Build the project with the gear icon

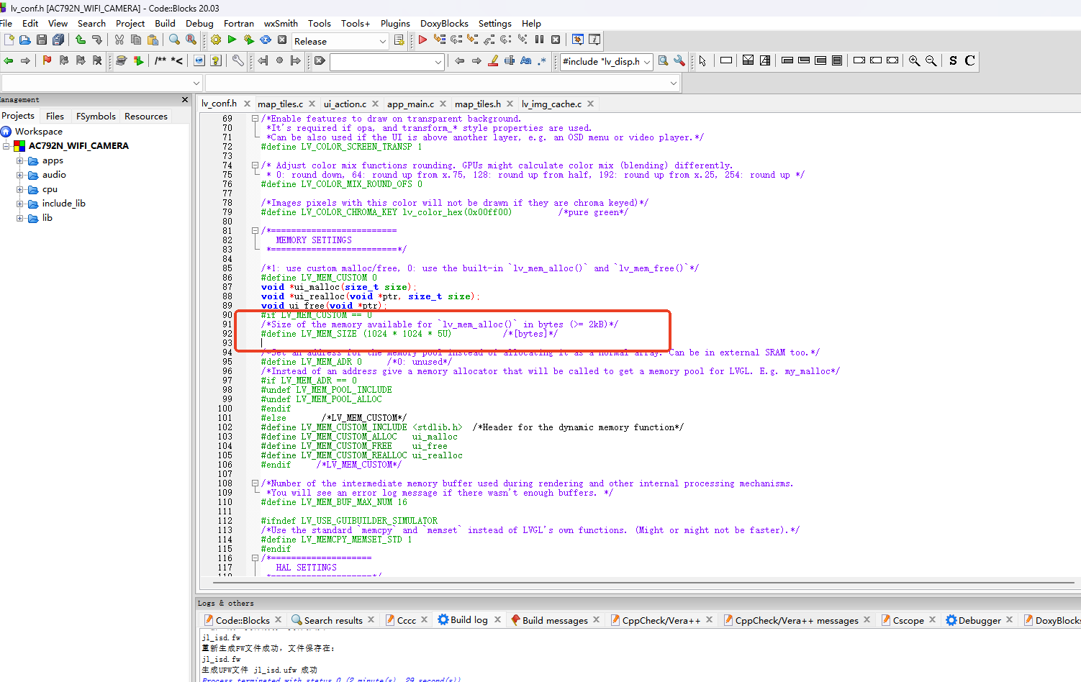coord(216,40)
